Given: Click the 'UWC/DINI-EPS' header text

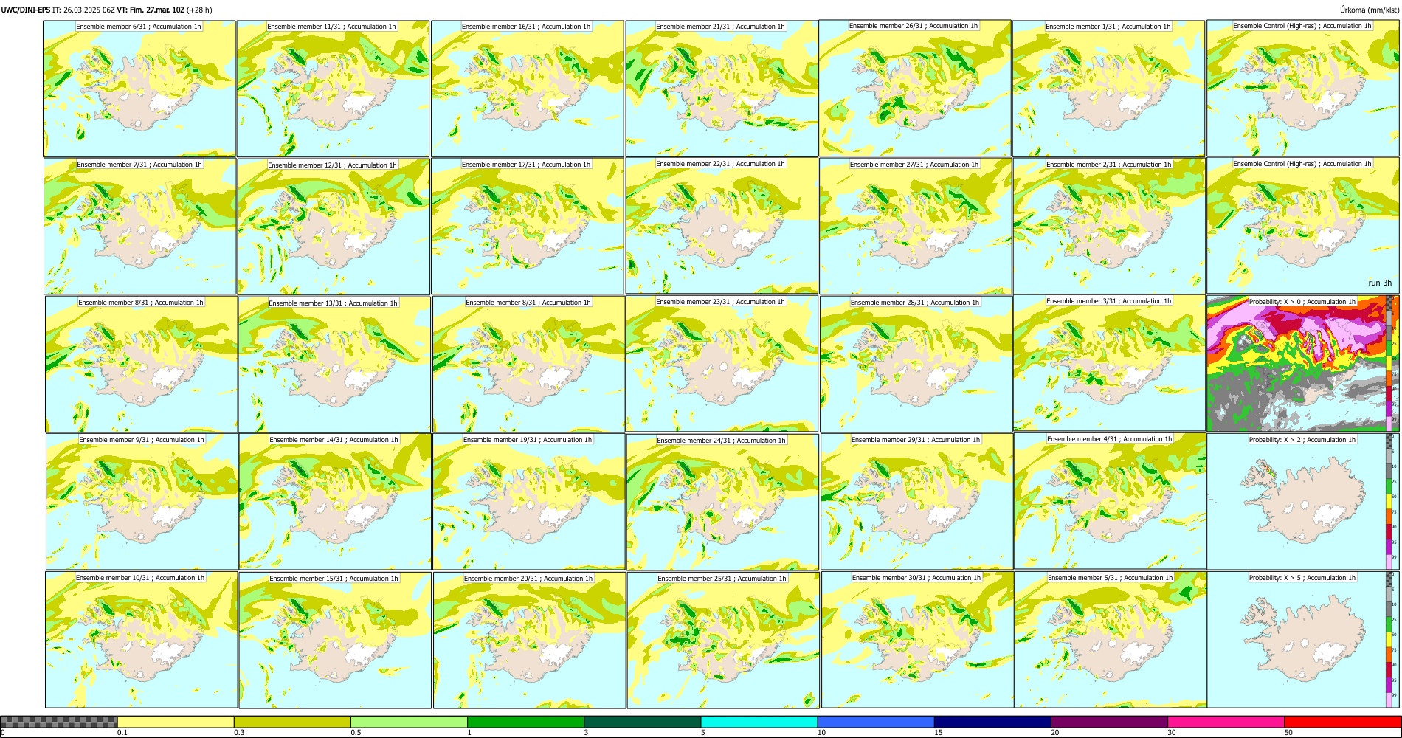Looking at the screenshot, I should (x=26, y=10).
